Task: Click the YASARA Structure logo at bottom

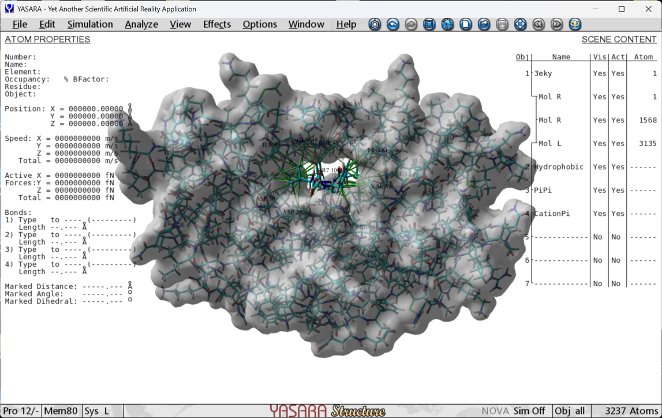Action: pyautogui.click(x=327, y=411)
